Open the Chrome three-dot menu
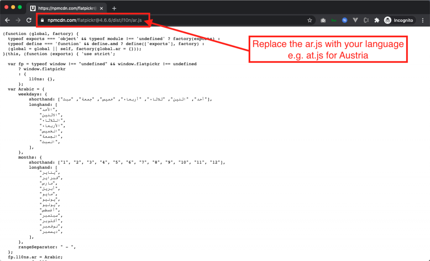This screenshot has width=430, height=261. (422, 20)
